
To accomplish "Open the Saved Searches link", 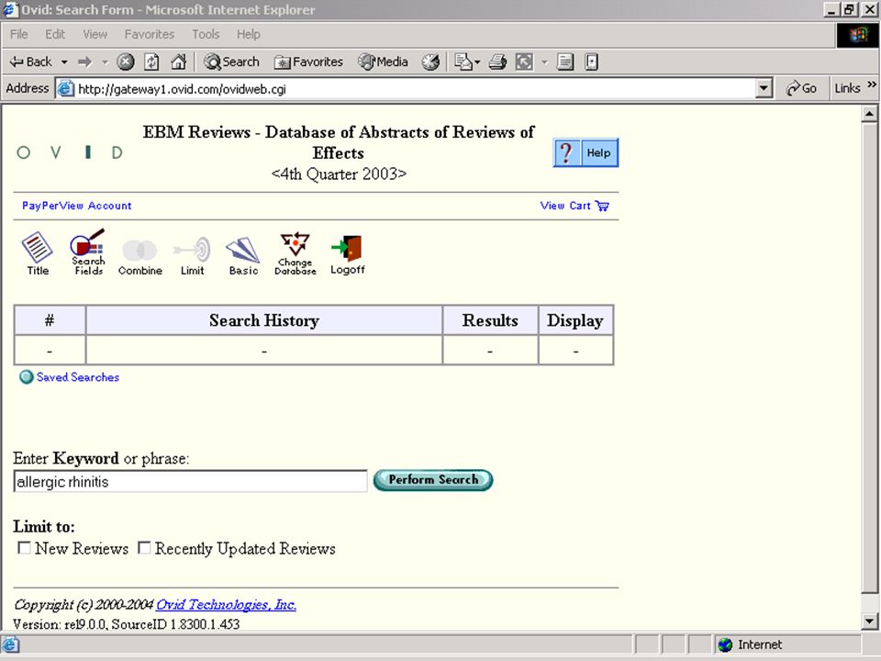I will (78, 377).
